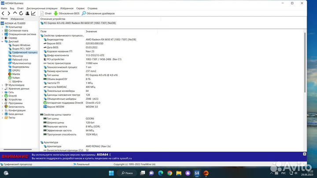Expand the Сервер tree node
The width and height of the screenshot is (317, 178).
coord(3,38)
